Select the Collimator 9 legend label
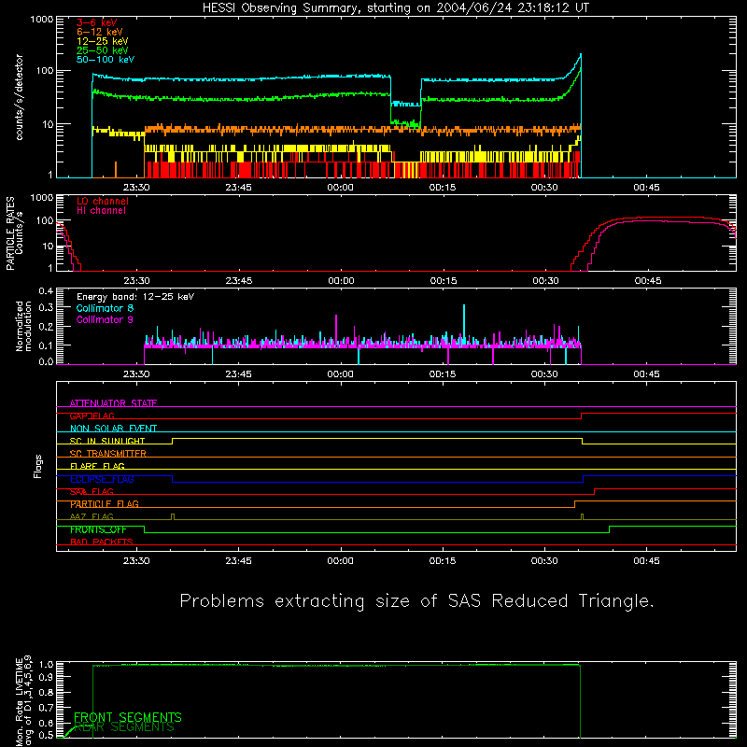 [105, 319]
